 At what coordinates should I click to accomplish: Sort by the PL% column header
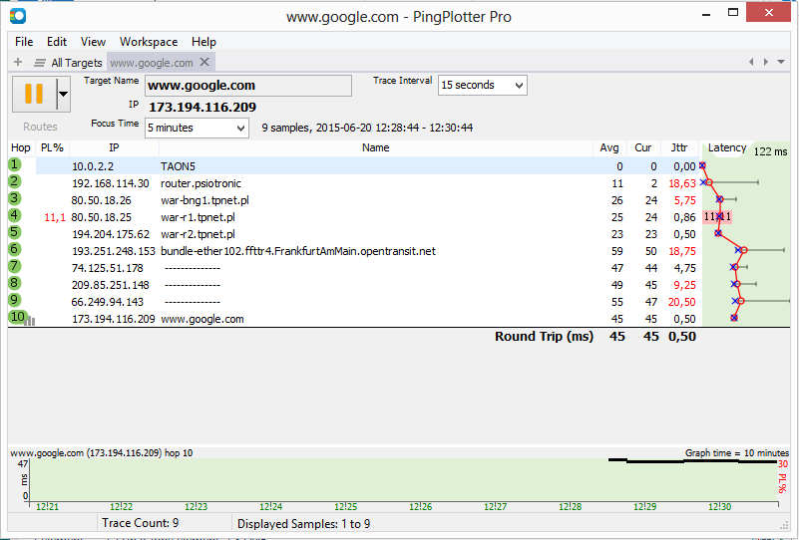coord(52,147)
